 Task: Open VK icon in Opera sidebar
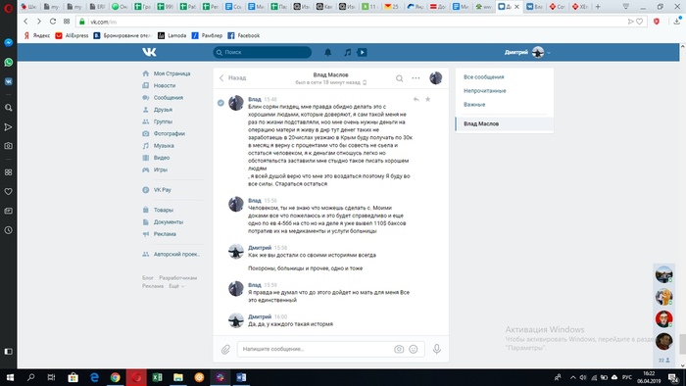8,81
